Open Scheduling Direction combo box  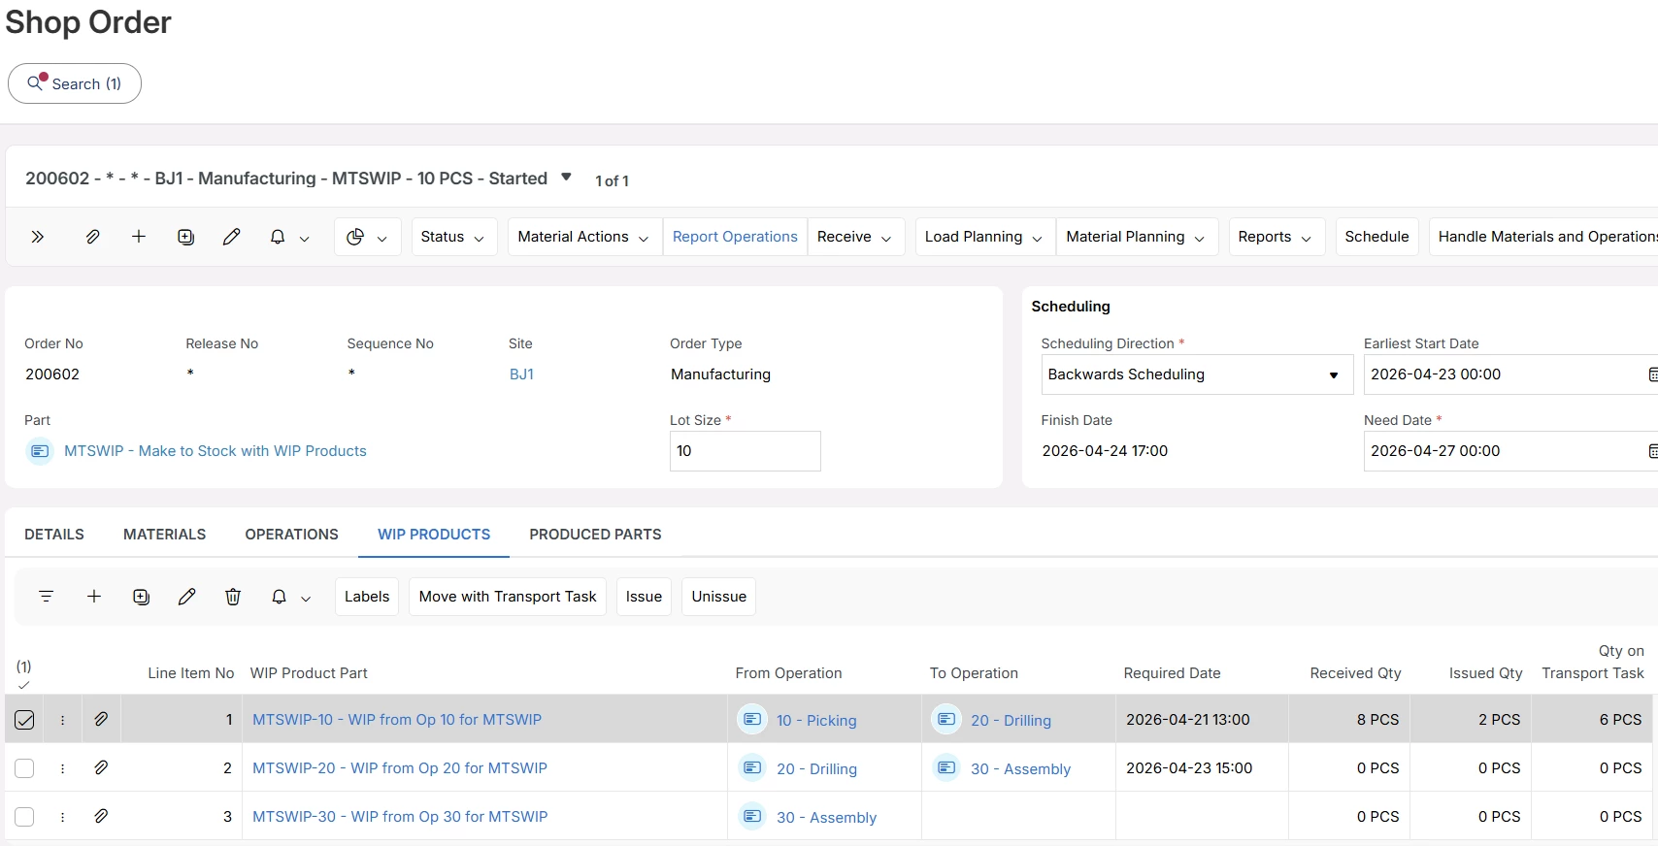1197,374
